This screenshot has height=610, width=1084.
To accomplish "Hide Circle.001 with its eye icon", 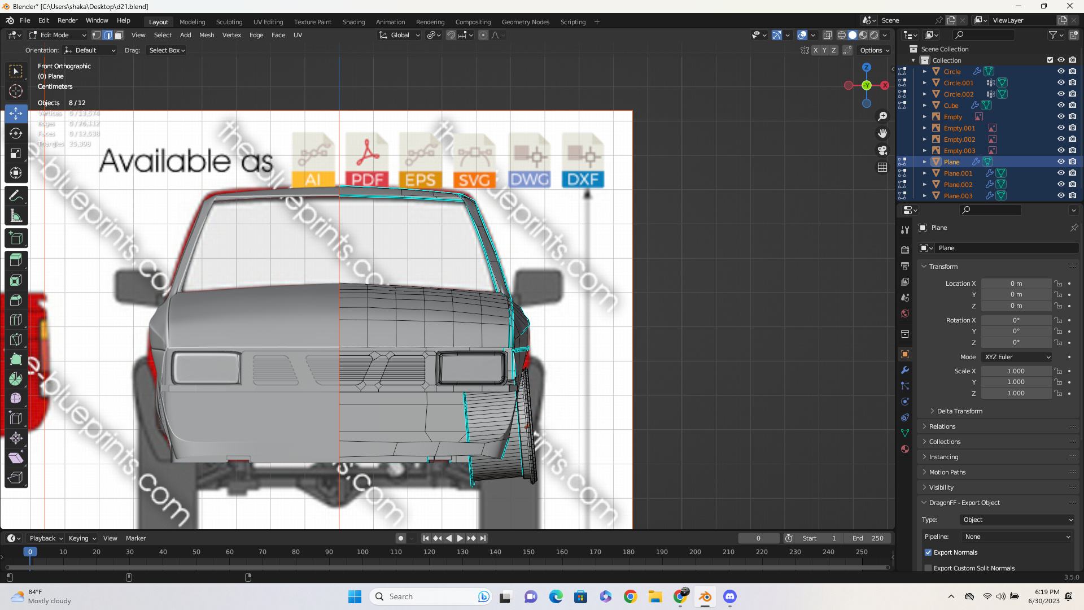I will [1061, 82].
